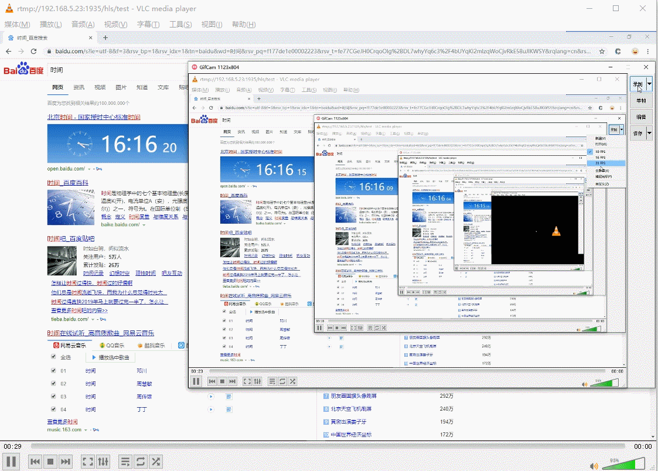Toggle the 全选 checkbox in outer music list

click(53, 357)
